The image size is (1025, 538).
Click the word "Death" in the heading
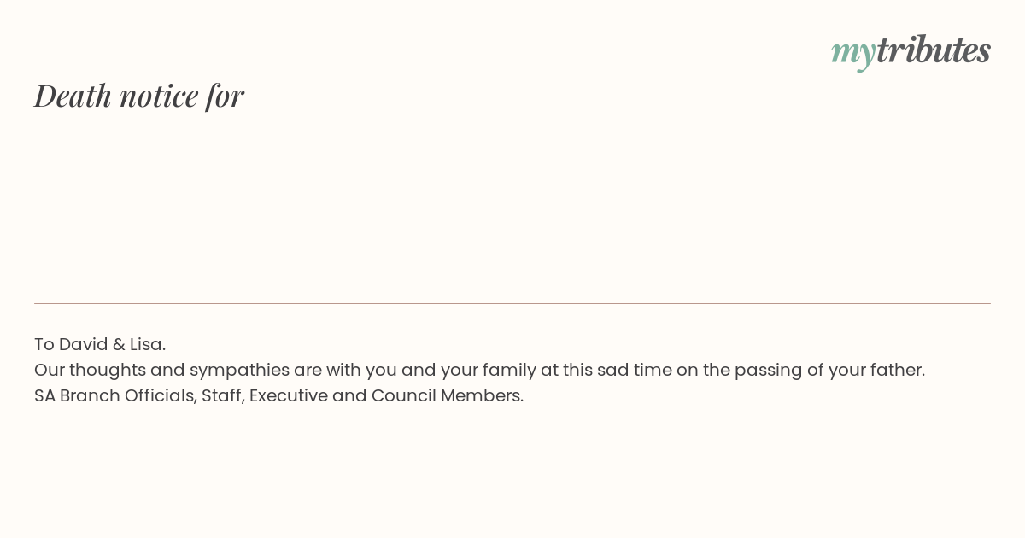[x=73, y=96]
